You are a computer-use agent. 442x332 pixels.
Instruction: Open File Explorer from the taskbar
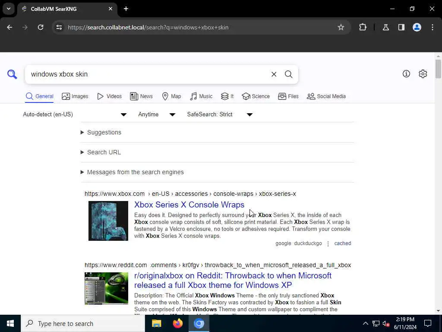click(x=156, y=323)
